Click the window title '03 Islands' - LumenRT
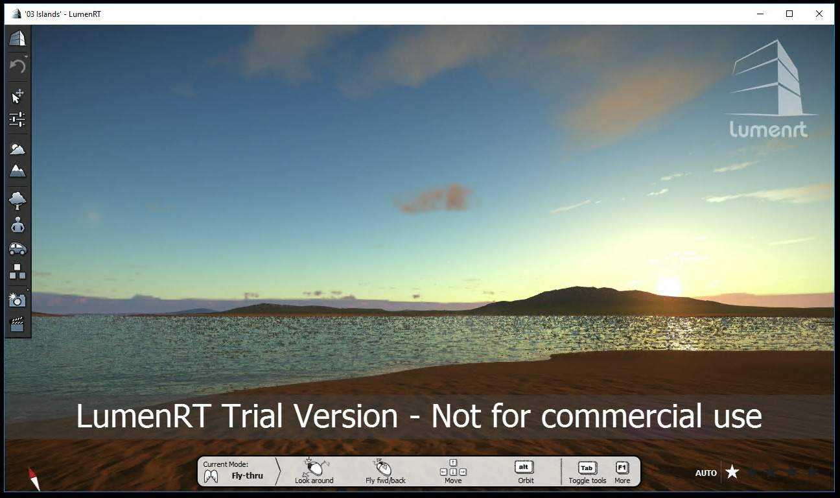840x498 pixels. pyautogui.click(x=63, y=14)
